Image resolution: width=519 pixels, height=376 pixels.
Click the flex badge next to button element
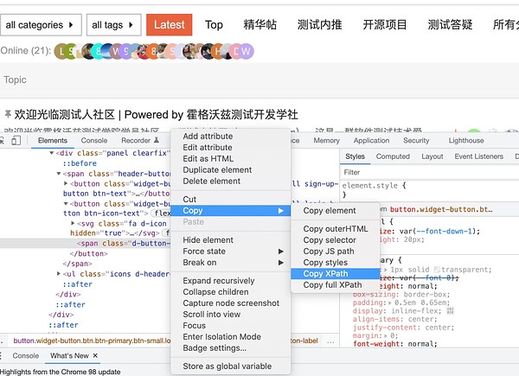point(161,213)
